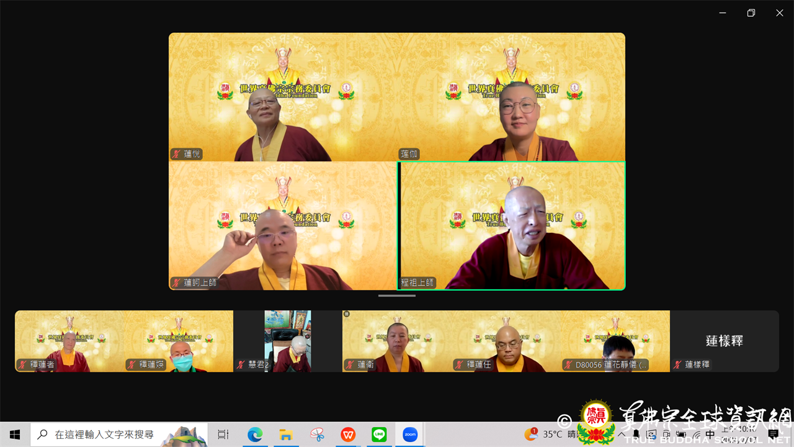Select the 蓮樣釋 video-off participant tile
This screenshot has height=447, width=794.
pyautogui.click(x=724, y=341)
